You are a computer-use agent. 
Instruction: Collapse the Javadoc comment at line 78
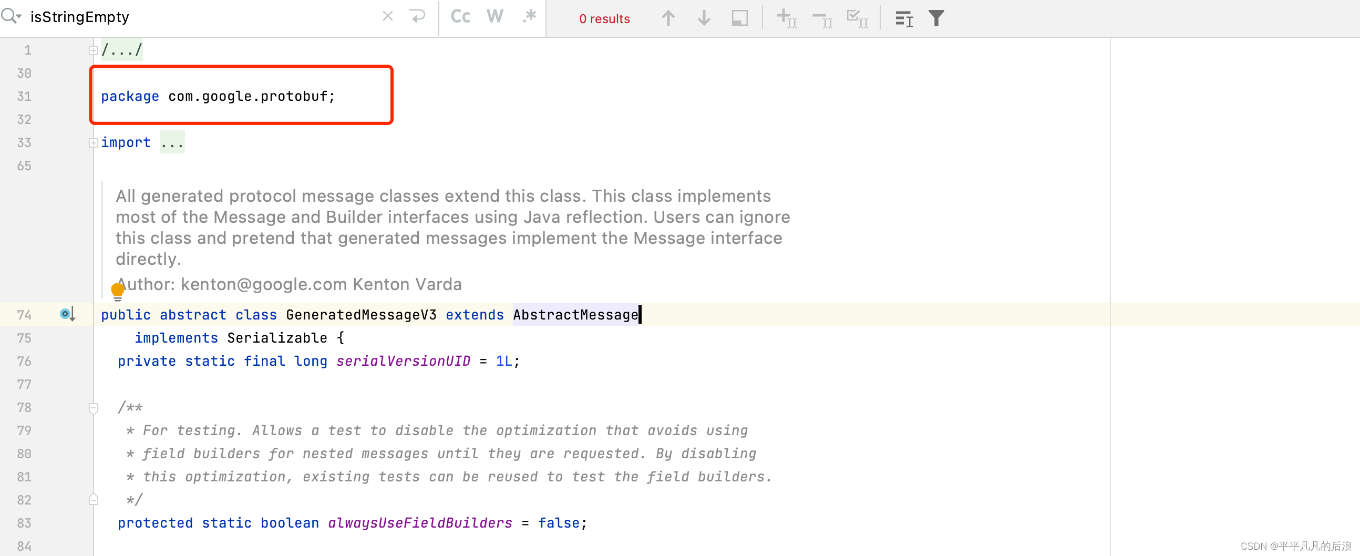click(x=94, y=408)
